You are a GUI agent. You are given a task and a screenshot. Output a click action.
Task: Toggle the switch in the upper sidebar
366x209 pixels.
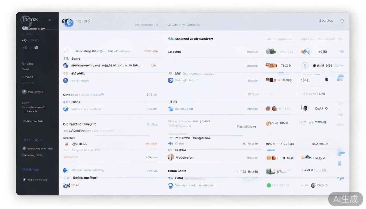pyautogui.click(x=36, y=47)
